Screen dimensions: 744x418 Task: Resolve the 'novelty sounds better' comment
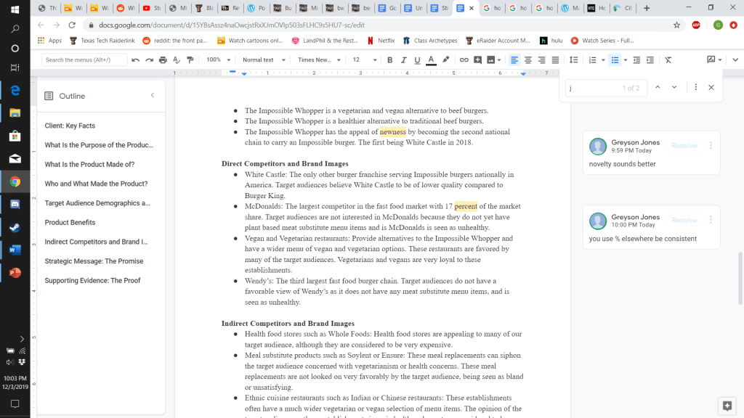(x=684, y=146)
